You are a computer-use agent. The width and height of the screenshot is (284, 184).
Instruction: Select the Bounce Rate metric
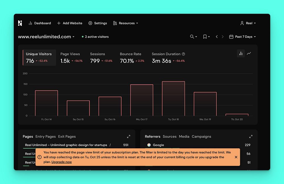(132, 57)
